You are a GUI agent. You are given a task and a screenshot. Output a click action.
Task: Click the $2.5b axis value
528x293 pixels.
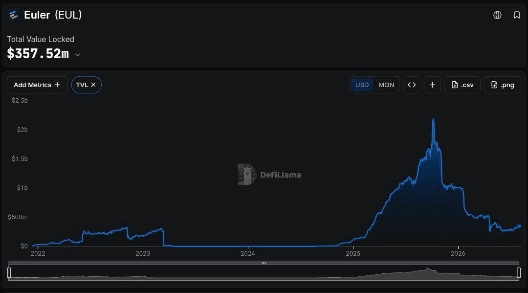20,100
